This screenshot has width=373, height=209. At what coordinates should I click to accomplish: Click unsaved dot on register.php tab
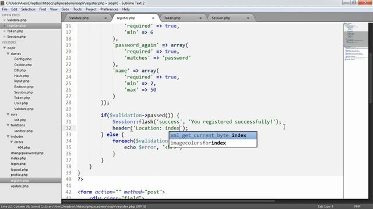pos(153,18)
